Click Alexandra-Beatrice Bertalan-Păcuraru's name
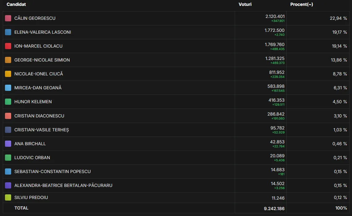 coord(63,185)
